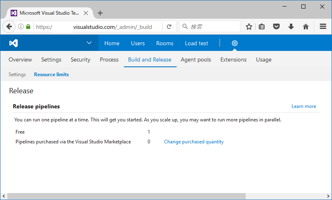Click the horizontal scrollbar thumb
The width and height of the screenshot is (332, 200).
click(x=127, y=196)
